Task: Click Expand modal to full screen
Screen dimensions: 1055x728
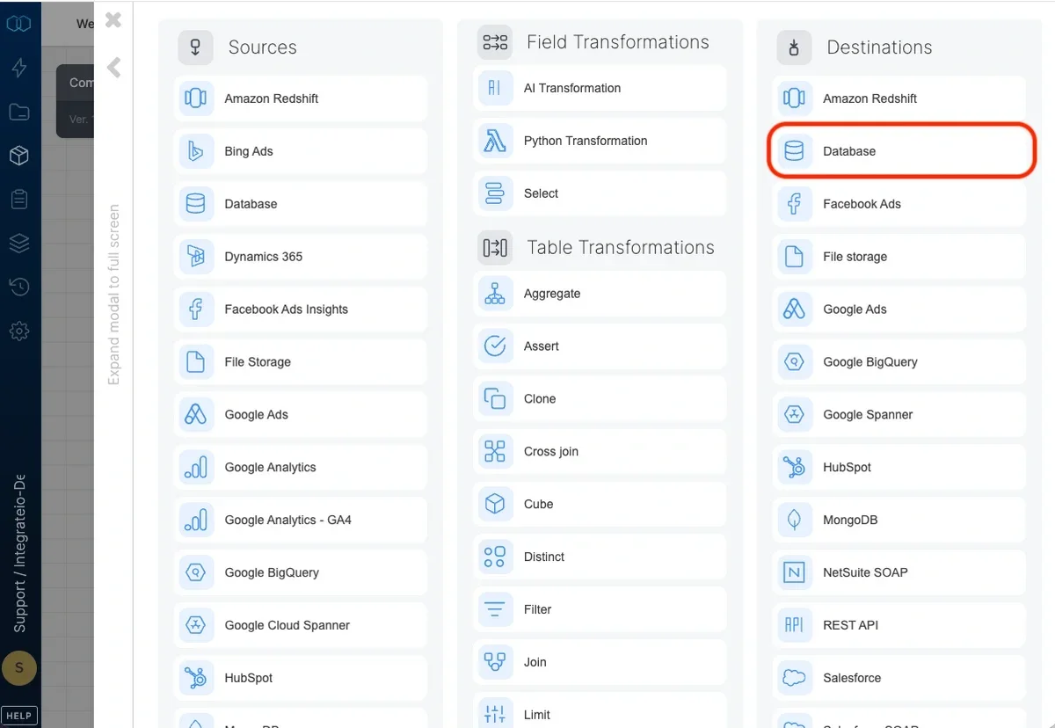Action: coord(113,273)
